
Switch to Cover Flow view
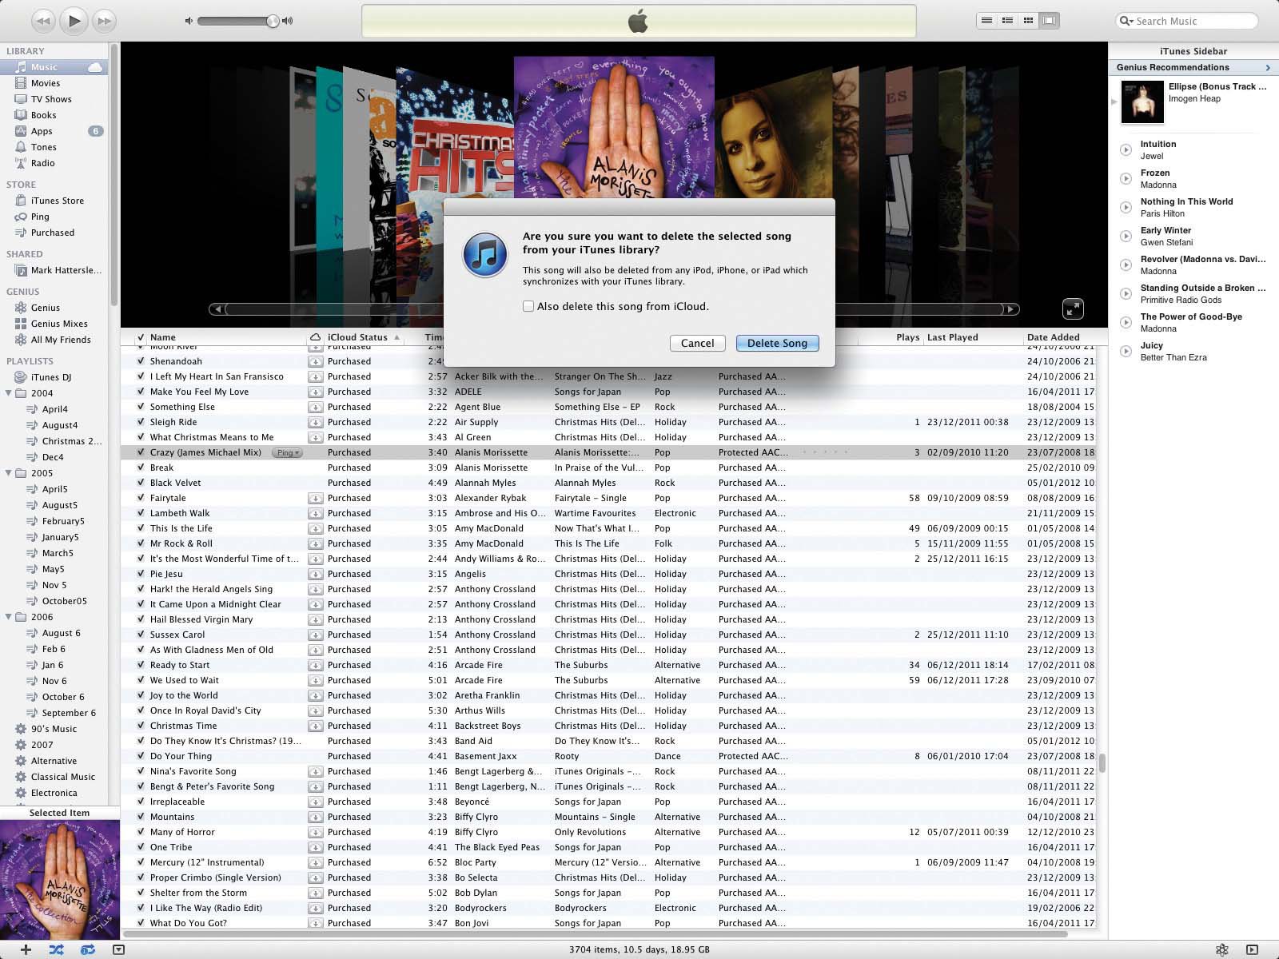[1050, 21]
